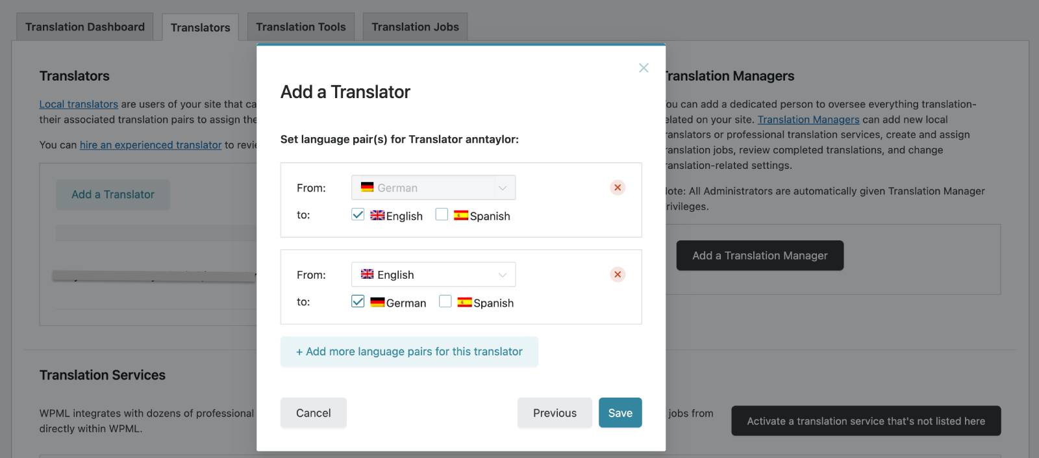1039x458 pixels.
Task: Uncheck German target for English source
Action: [358, 301]
